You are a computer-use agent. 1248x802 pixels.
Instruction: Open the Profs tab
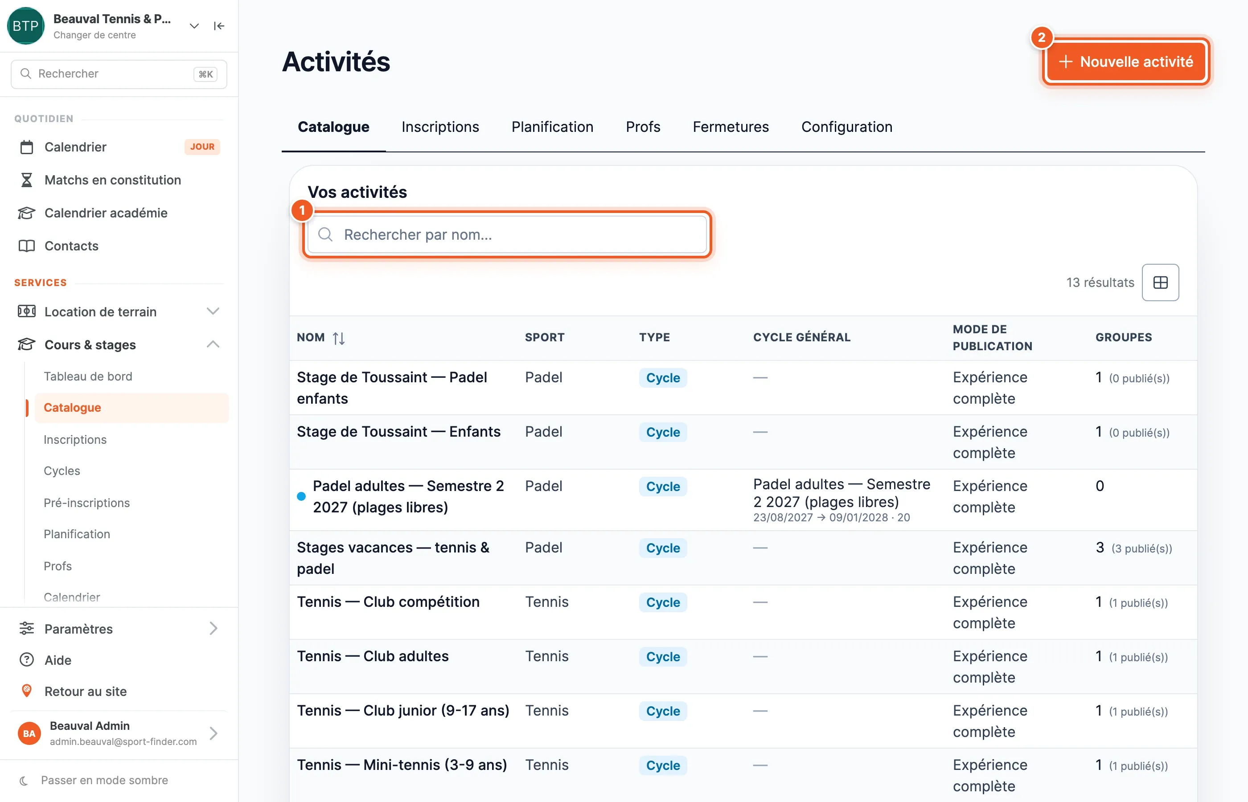tap(643, 127)
